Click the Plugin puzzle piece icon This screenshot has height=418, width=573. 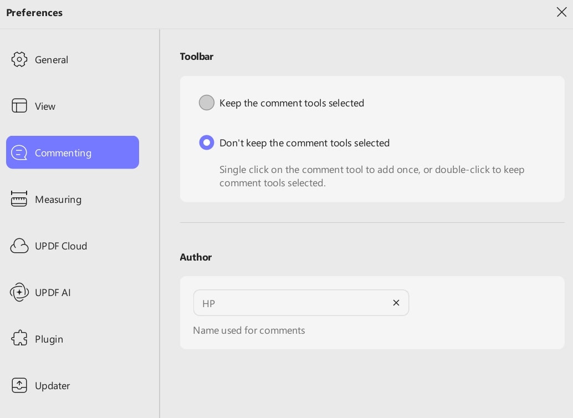point(19,339)
